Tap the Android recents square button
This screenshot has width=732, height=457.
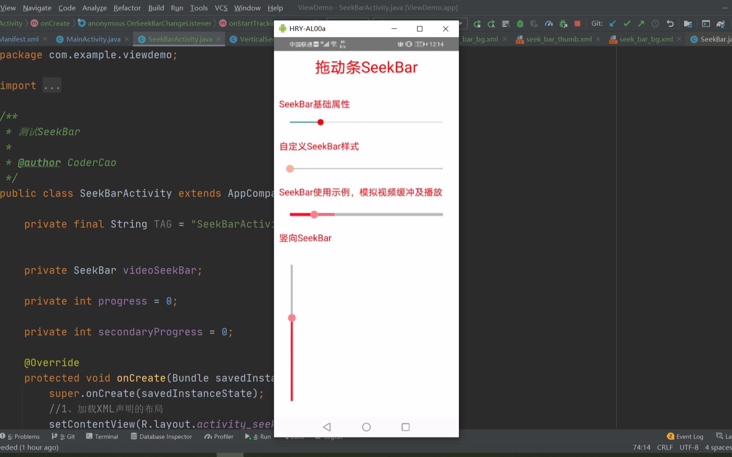pos(406,427)
